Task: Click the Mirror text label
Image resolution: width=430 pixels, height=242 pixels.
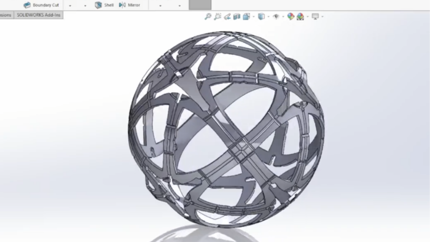Action: [134, 5]
